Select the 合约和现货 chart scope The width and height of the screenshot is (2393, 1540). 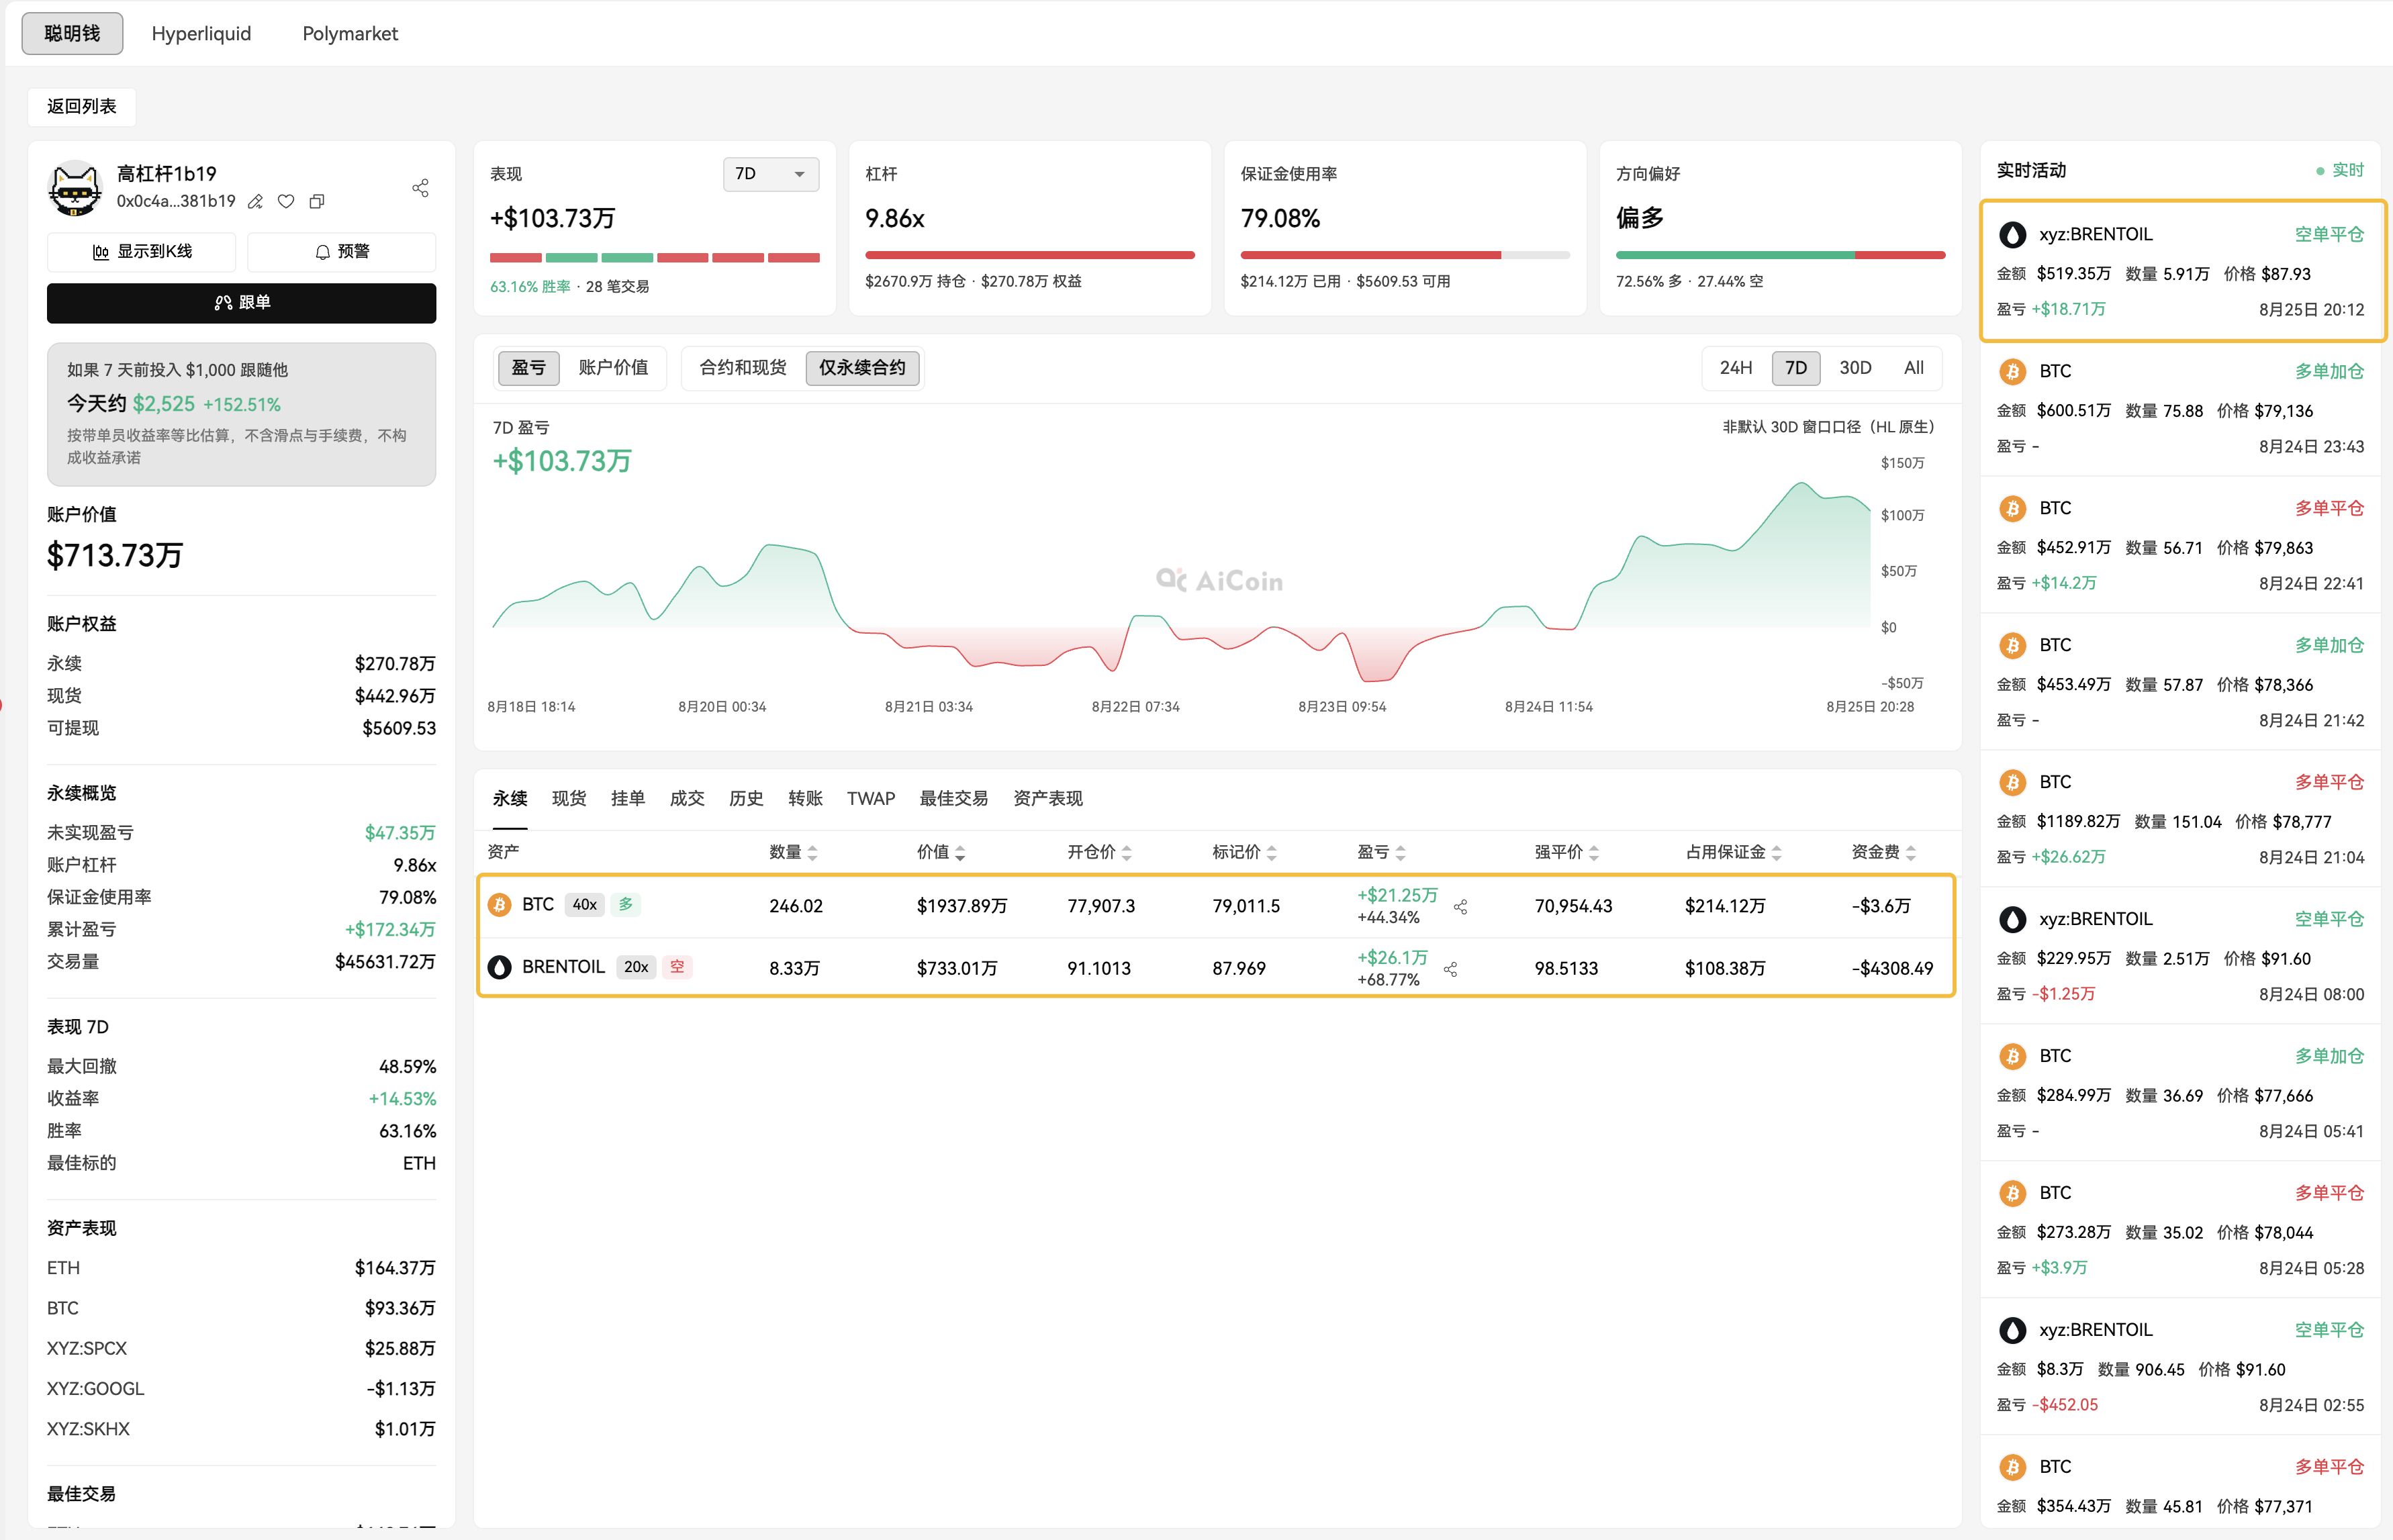[743, 368]
